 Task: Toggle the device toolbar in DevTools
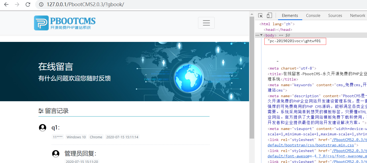pyautogui.click(x=269, y=16)
